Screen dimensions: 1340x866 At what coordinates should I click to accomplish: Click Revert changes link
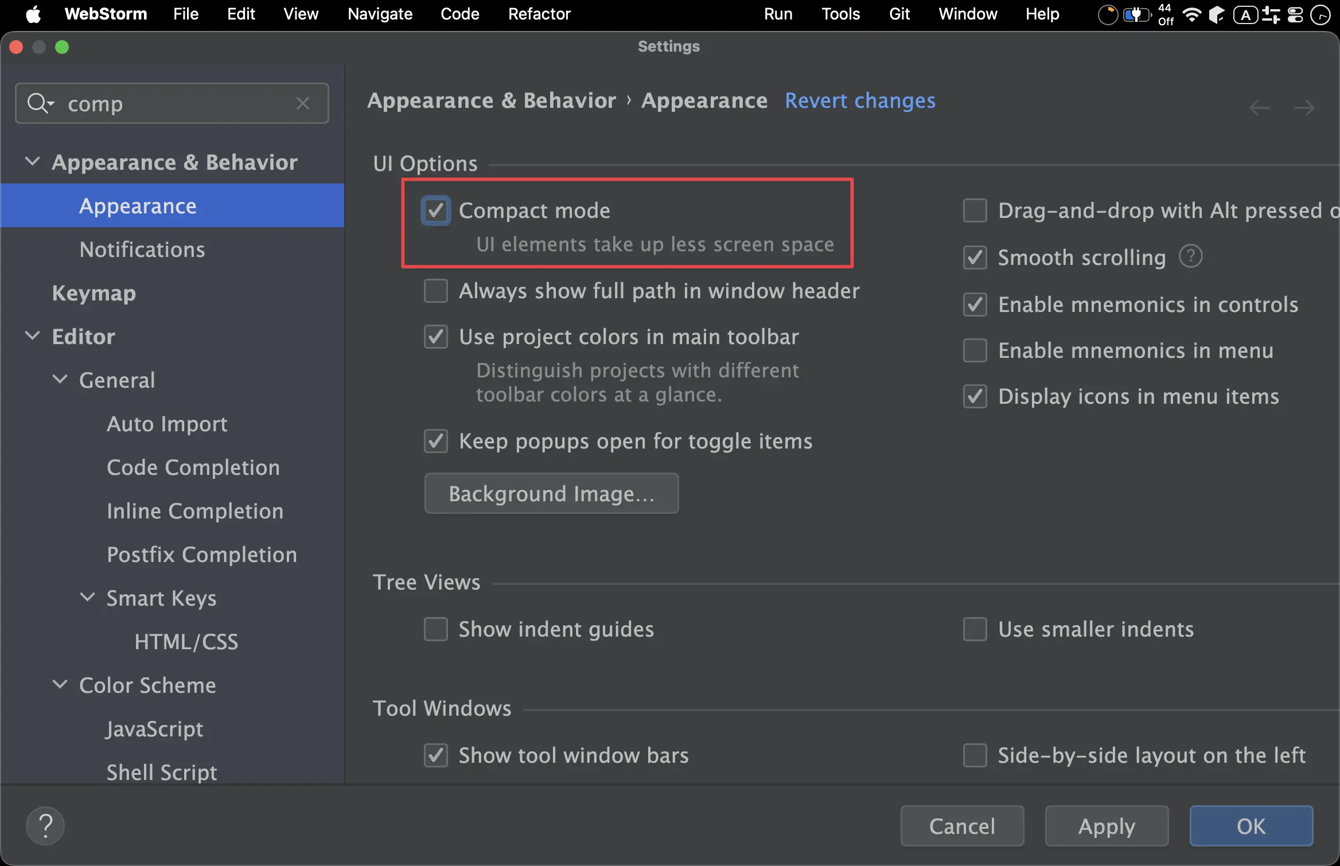(x=860, y=101)
